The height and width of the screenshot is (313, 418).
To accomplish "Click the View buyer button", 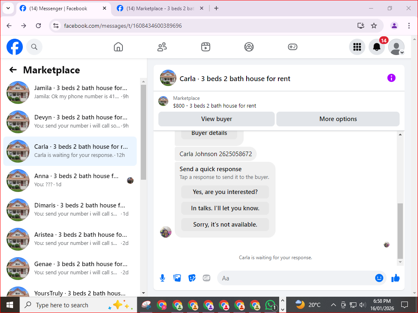I will 216,119.
